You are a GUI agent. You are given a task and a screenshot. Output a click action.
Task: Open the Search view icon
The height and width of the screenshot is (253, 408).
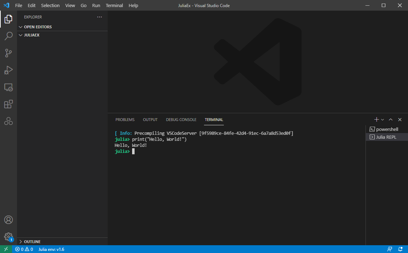8,36
